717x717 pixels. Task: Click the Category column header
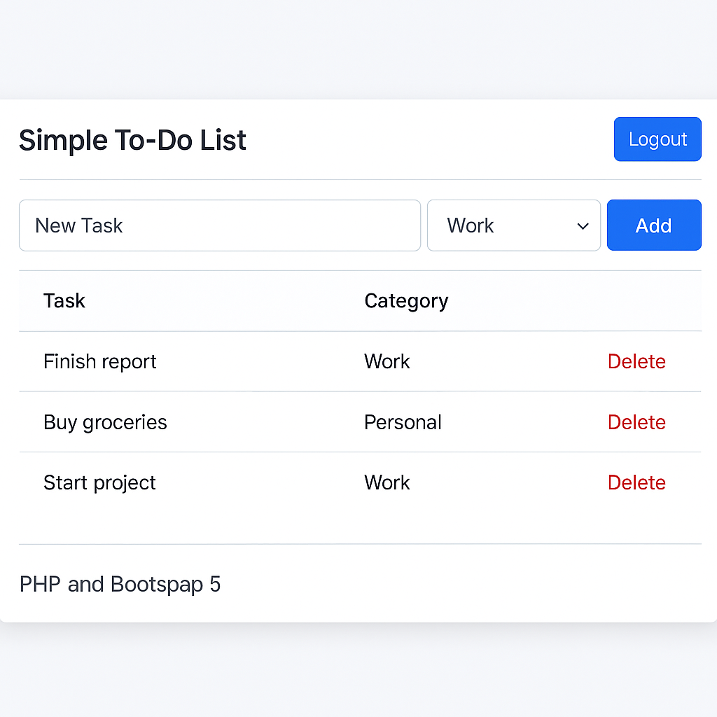(x=406, y=301)
